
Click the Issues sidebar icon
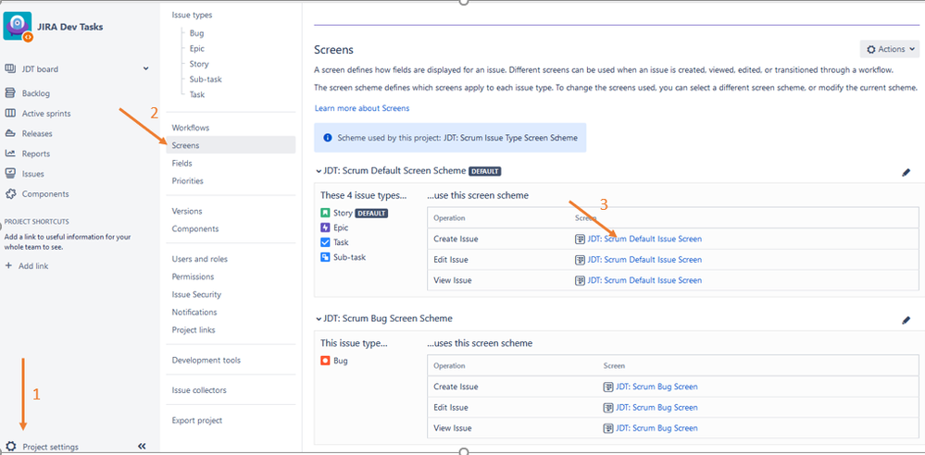coord(10,173)
